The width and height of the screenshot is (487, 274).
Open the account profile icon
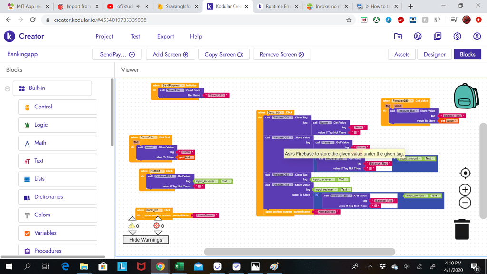(x=477, y=37)
